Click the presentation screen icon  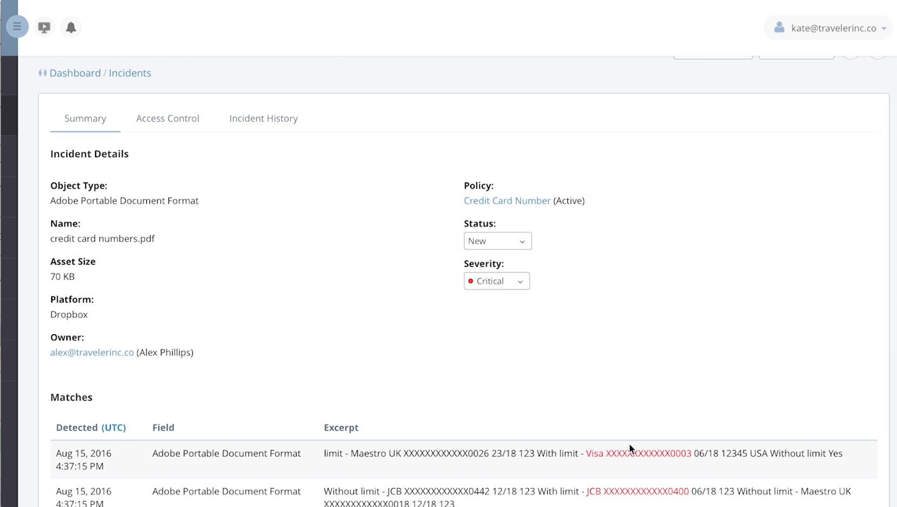coord(44,27)
